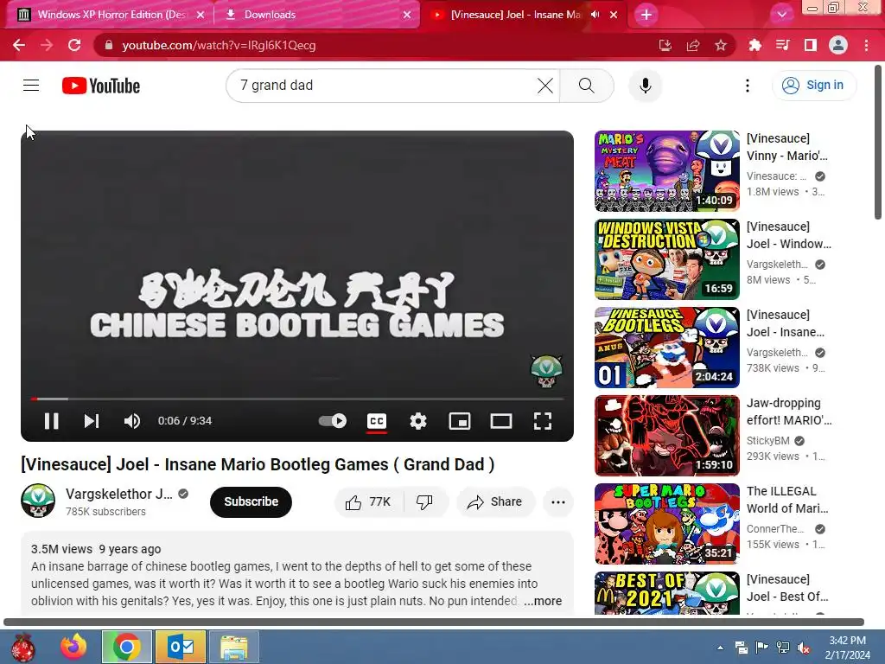
Task: Click the page vertical scrollbar
Action: [x=878, y=143]
